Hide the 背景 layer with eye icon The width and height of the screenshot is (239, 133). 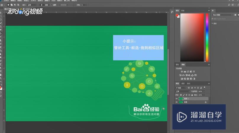[177, 102]
